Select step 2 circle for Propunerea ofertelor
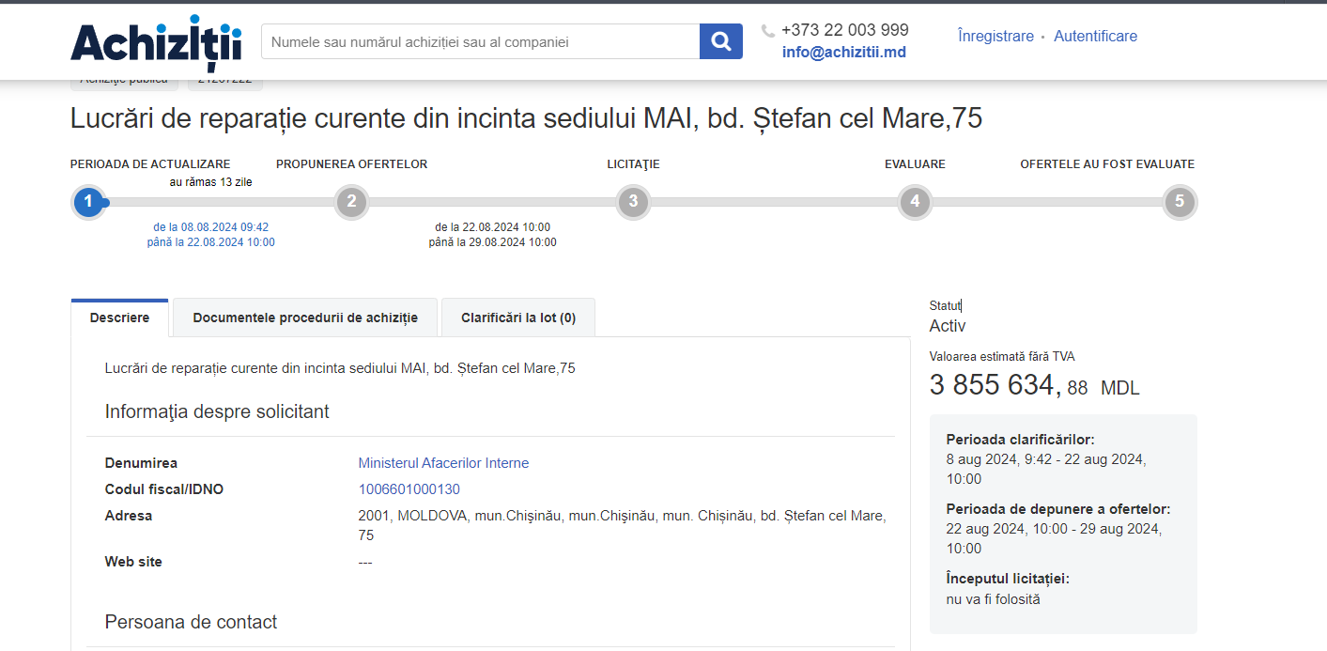 (x=351, y=201)
